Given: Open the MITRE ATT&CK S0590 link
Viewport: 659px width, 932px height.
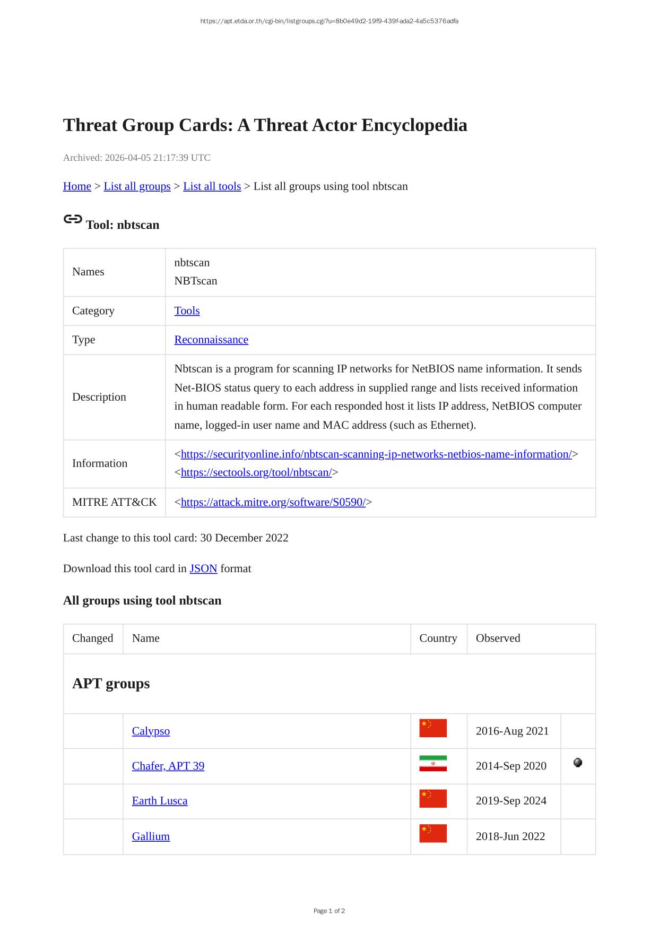Looking at the screenshot, I should [273, 502].
